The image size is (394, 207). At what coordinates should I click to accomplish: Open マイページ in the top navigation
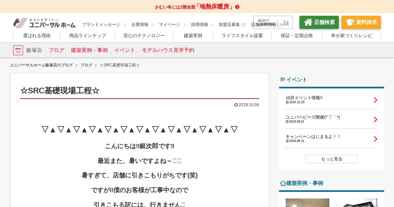pyautogui.click(x=169, y=25)
